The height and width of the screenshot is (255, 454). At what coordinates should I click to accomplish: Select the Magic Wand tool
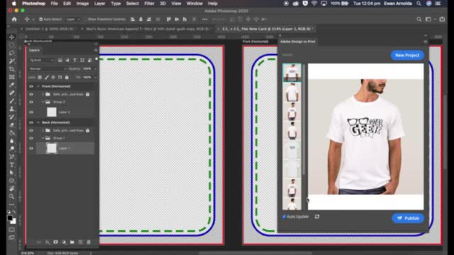coord(11,61)
